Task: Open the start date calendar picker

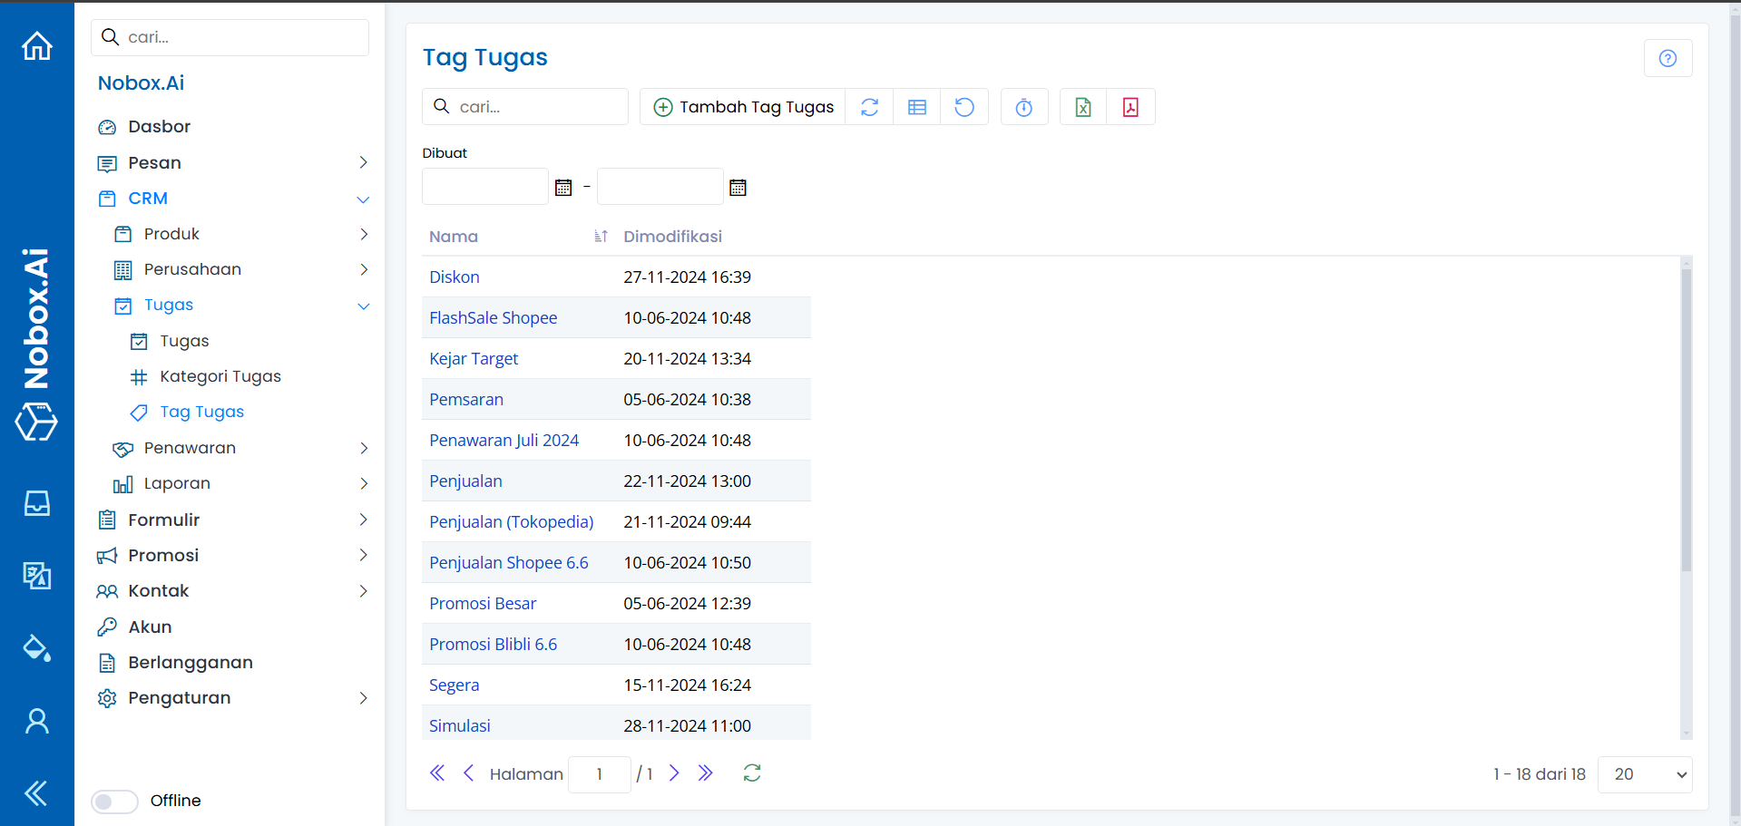Action: (x=563, y=188)
